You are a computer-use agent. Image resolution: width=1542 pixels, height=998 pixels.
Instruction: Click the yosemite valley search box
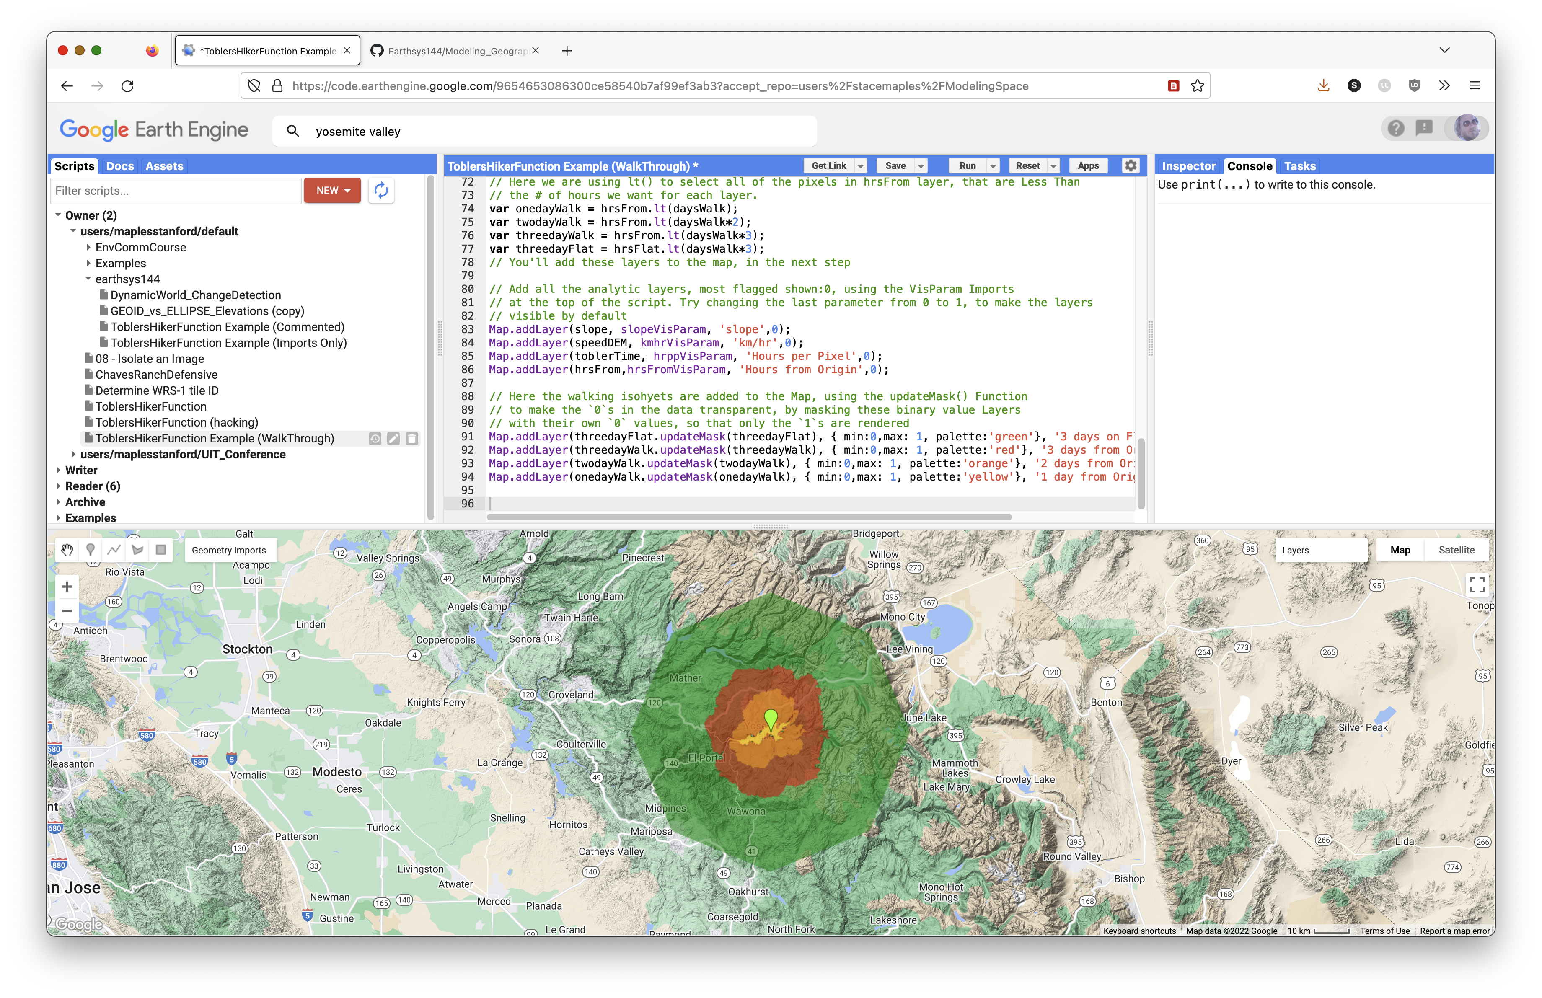(544, 132)
